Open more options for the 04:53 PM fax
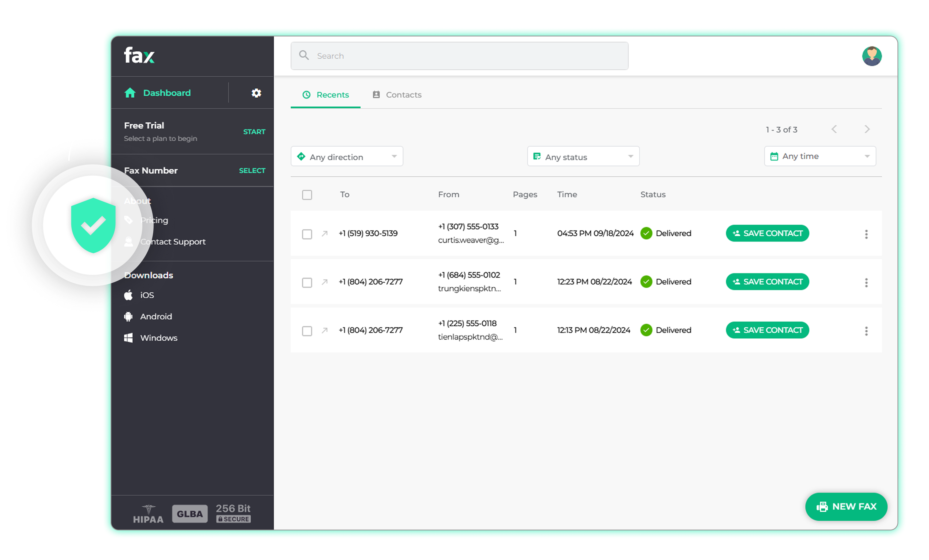The image size is (929, 560). point(866,234)
